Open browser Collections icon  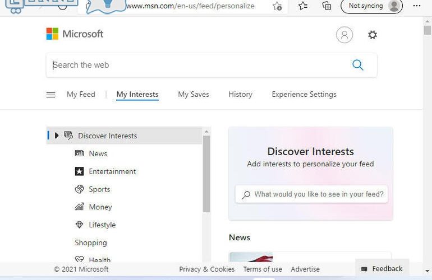click(327, 6)
